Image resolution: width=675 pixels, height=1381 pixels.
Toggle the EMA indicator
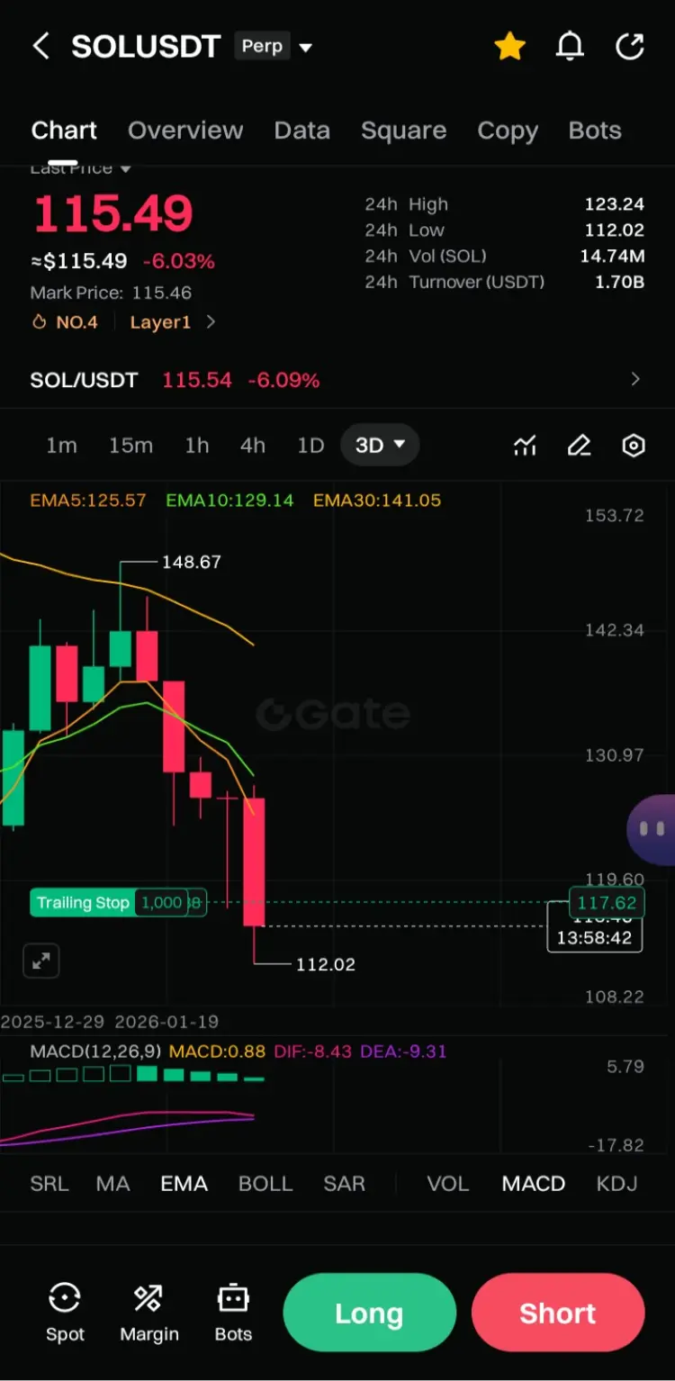point(184,1184)
